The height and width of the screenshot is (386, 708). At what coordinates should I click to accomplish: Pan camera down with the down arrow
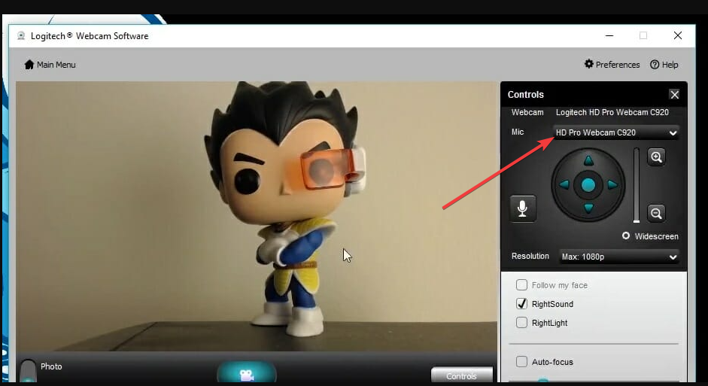point(588,208)
